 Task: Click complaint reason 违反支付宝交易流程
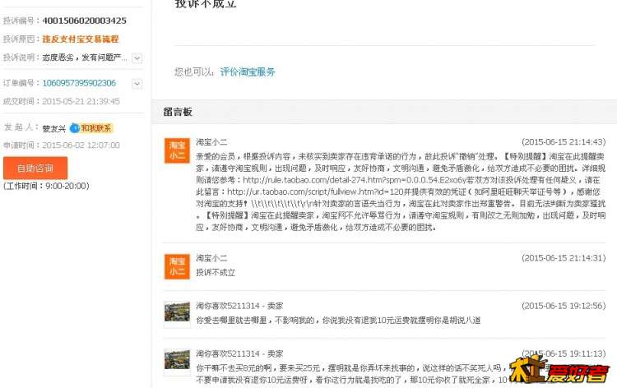(81, 39)
